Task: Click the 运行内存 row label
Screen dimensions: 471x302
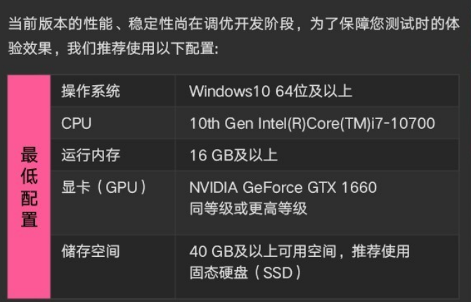Action: click(x=91, y=155)
